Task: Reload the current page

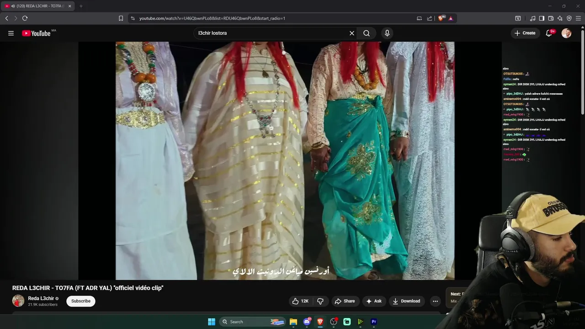Action: [x=25, y=18]
